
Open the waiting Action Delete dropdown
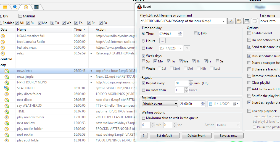click(228, 125)
